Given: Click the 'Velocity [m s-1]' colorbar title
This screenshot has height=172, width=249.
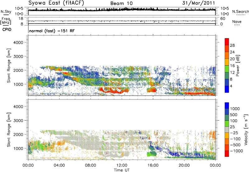Looking at the screenshot, I should (246, 129).
